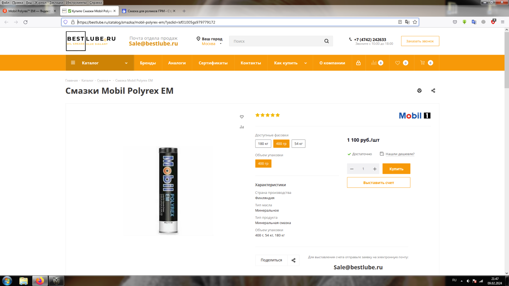509x286 pixels.
Task: Open the Аналоги menu item
Action: tap(177, 63)
